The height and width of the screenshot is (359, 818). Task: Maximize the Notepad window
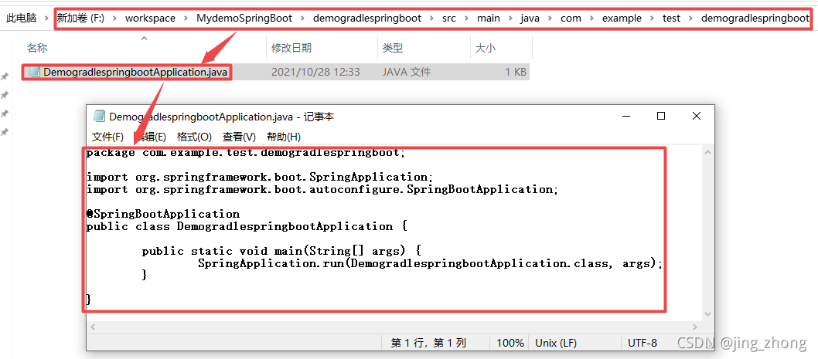coord(661,117)
